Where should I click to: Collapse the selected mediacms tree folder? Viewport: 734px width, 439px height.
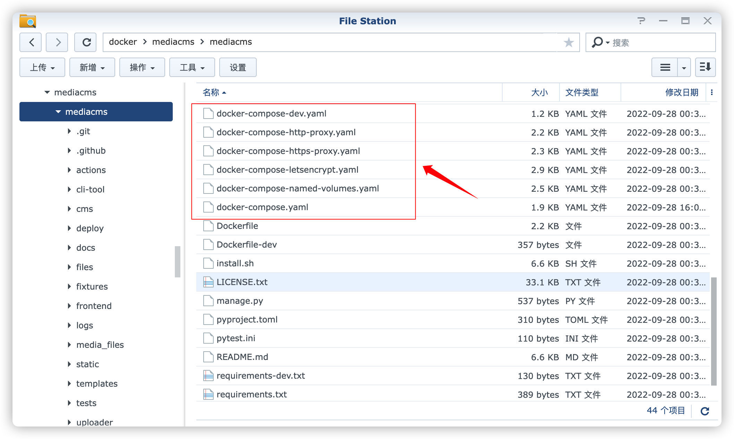coord(58,112)
